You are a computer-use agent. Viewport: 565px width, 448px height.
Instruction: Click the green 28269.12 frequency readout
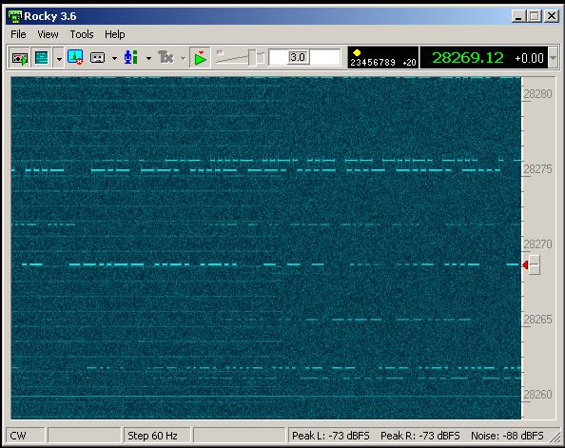[467, 58]
